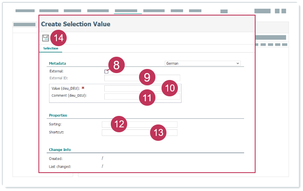The height and width of the screenshot is (191, 303).
Task: Open the German language dropdown
Action: coord(202,63)
